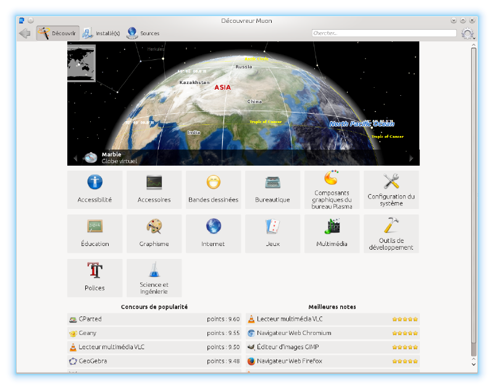Click the Meilleures notes heading
Screen dimensions: 494x390
(332, 307)
